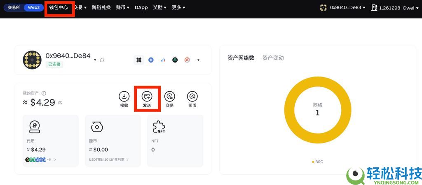
Task: Click the info icon beside 我的资产
Action: pos(44,93)
